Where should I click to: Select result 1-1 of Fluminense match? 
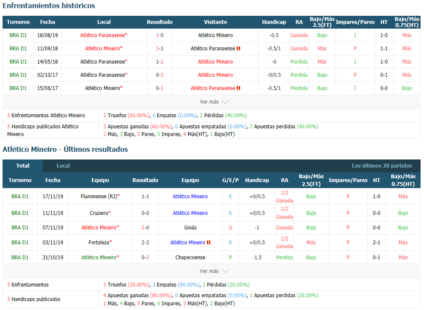(145, 197)
